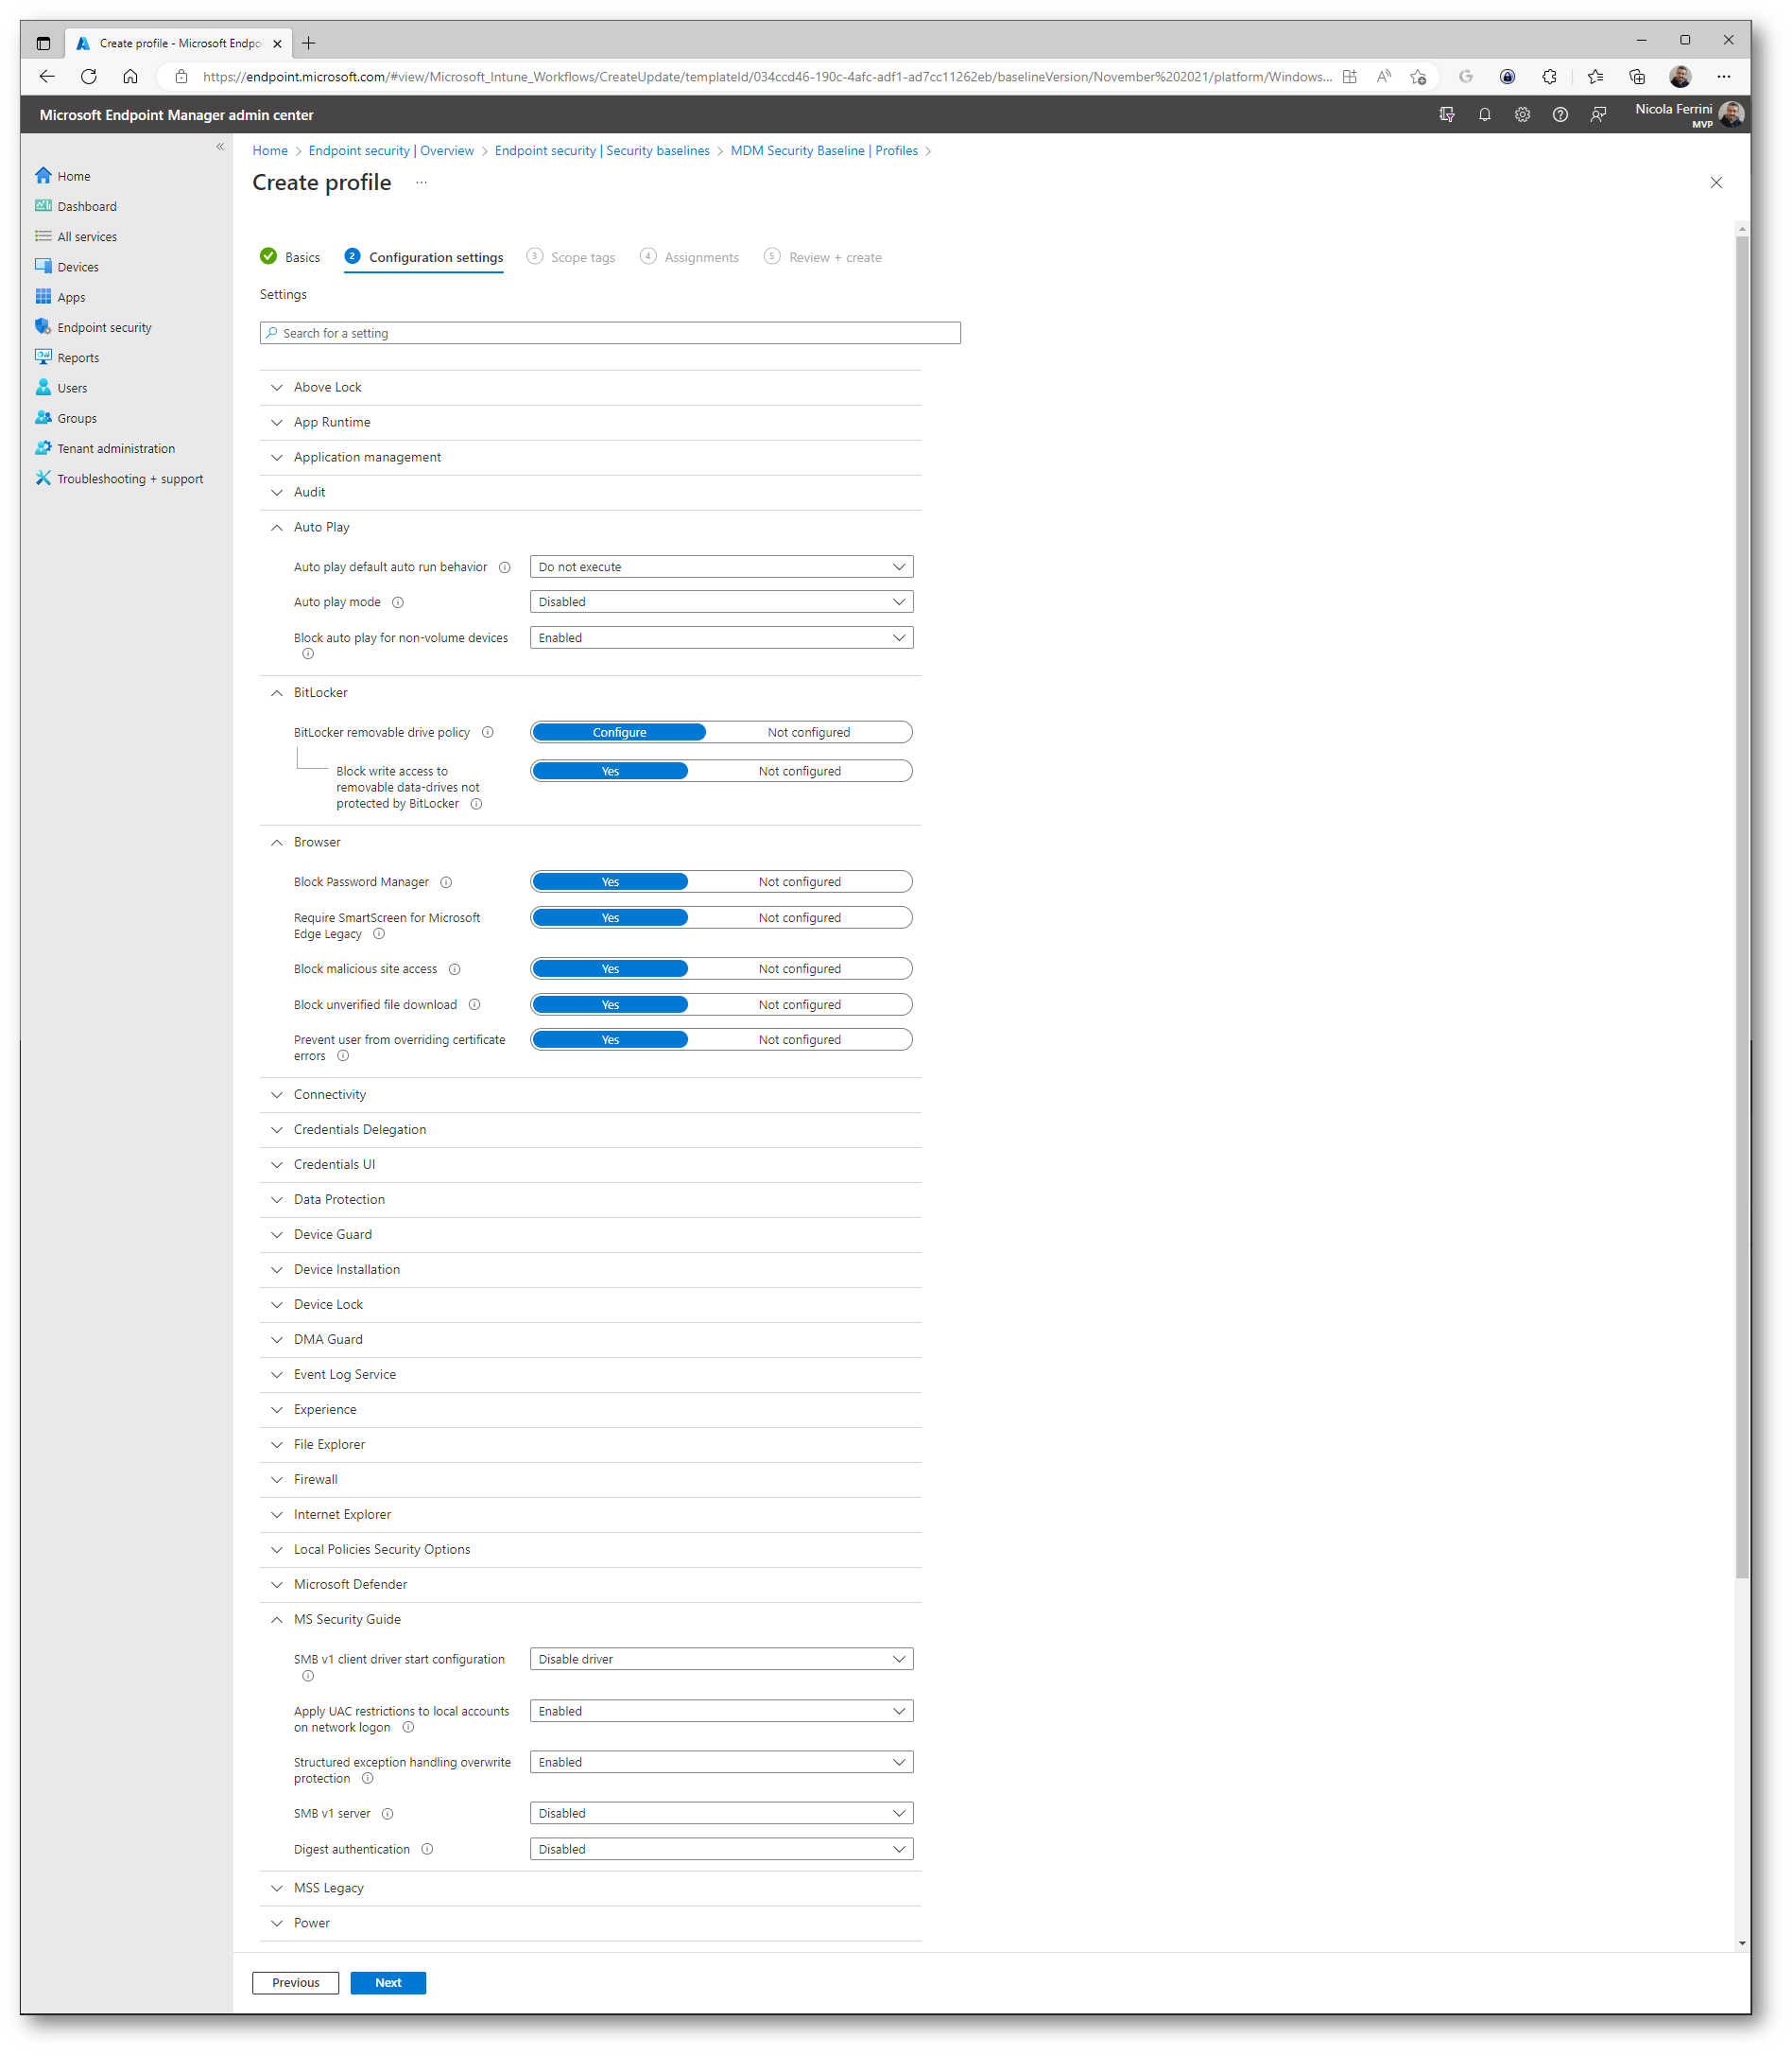Open the browser extensions icon

pos(1549,77)
